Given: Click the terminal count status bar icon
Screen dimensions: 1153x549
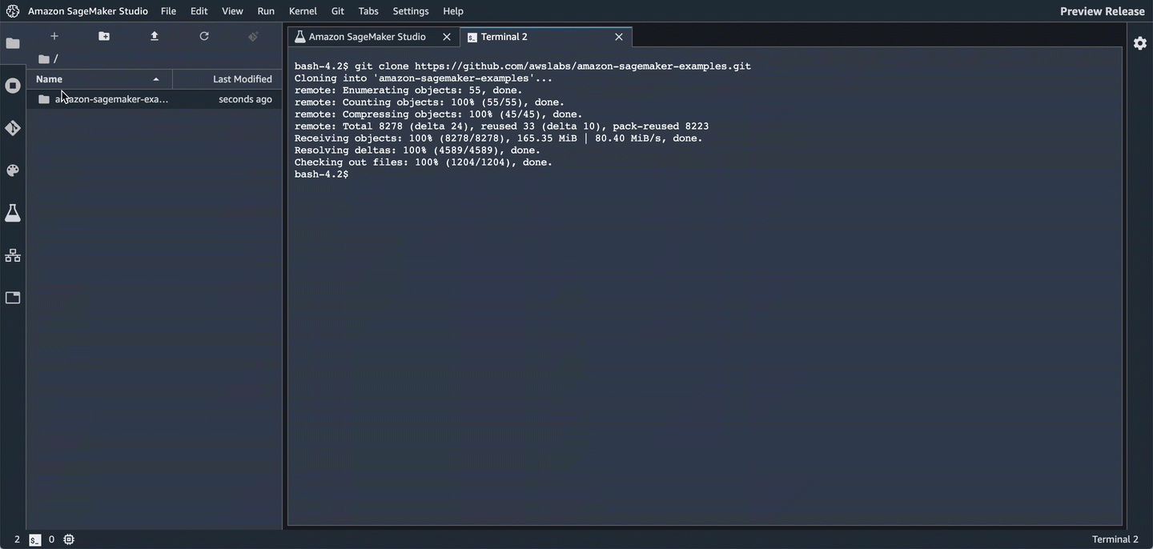Looking at the screenshot, I should [35, 540].
